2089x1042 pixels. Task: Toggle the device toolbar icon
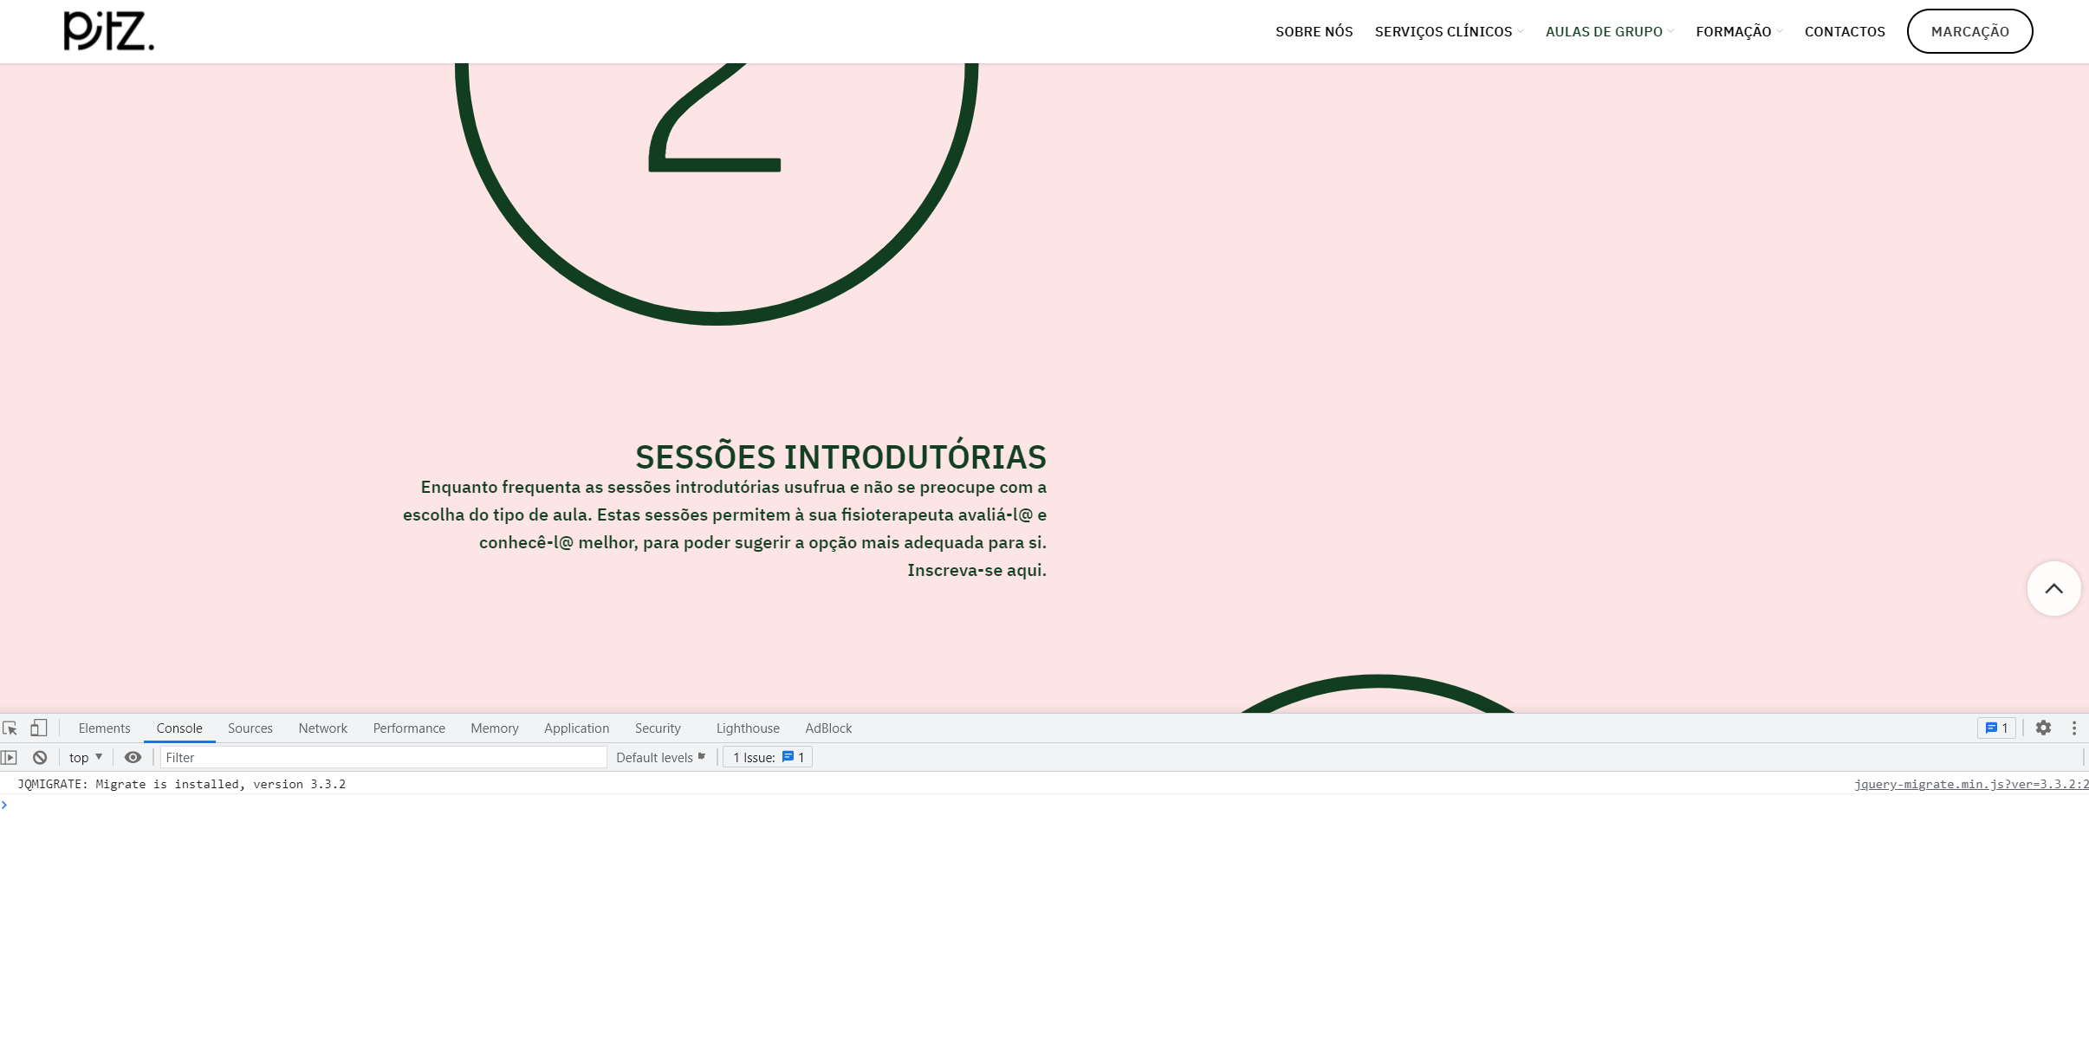pos(39,728)
